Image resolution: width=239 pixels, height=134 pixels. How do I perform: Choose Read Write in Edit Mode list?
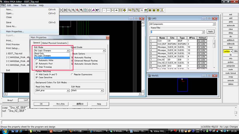pyautogui.click(x=52, y=58)
